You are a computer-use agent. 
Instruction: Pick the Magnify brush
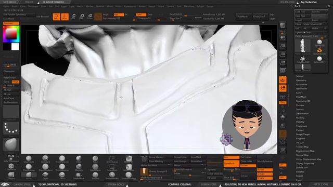(79, 167)
